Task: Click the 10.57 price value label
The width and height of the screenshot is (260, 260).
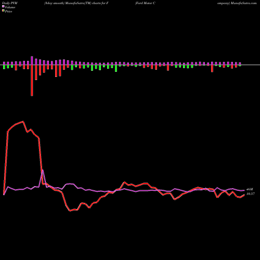Action: pyautogui.click(x=251, y=194)
